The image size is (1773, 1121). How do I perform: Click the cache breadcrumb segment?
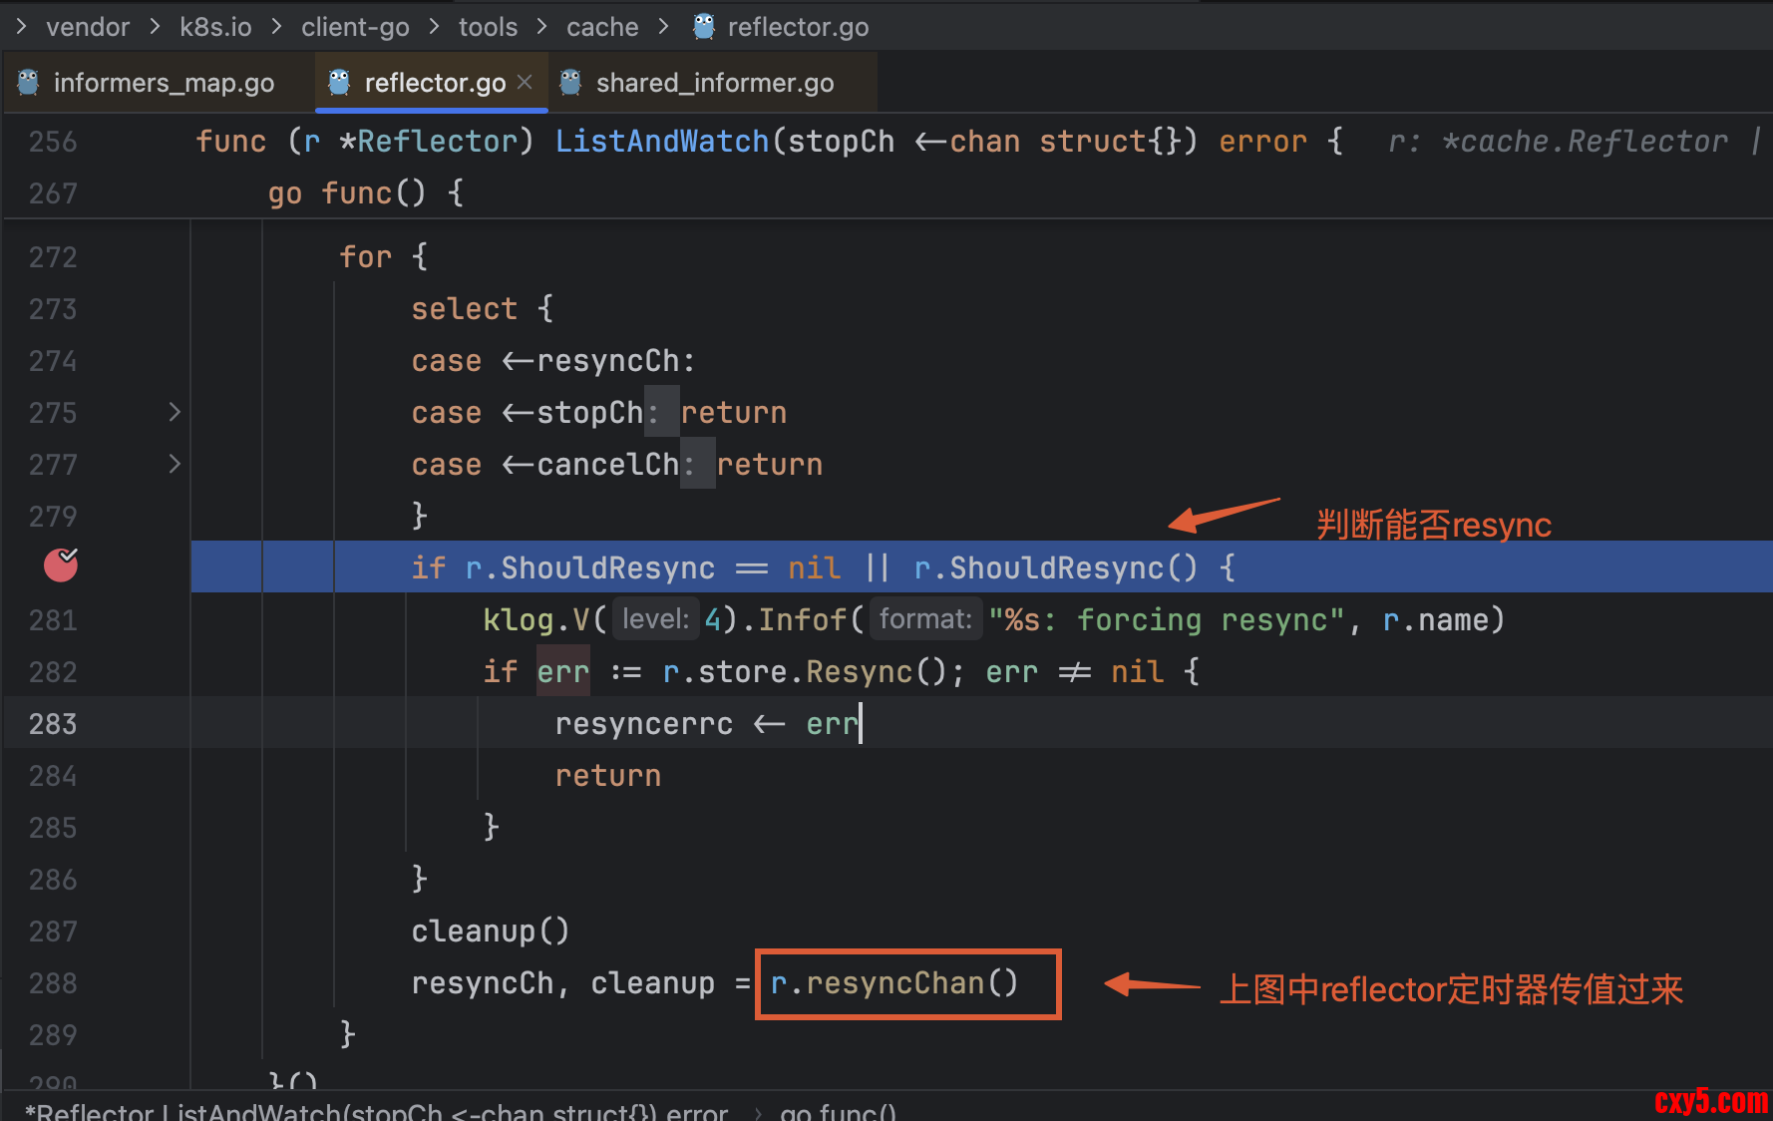pyautogui.click(x=602, y=27)
